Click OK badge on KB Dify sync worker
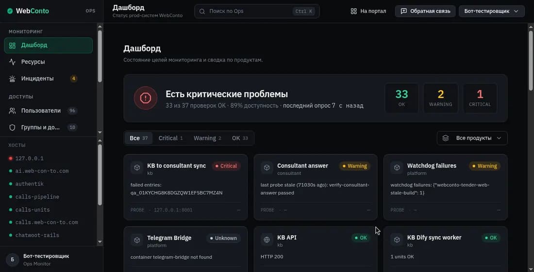This screenshot has width=534, height=272. tap(491, 238)
